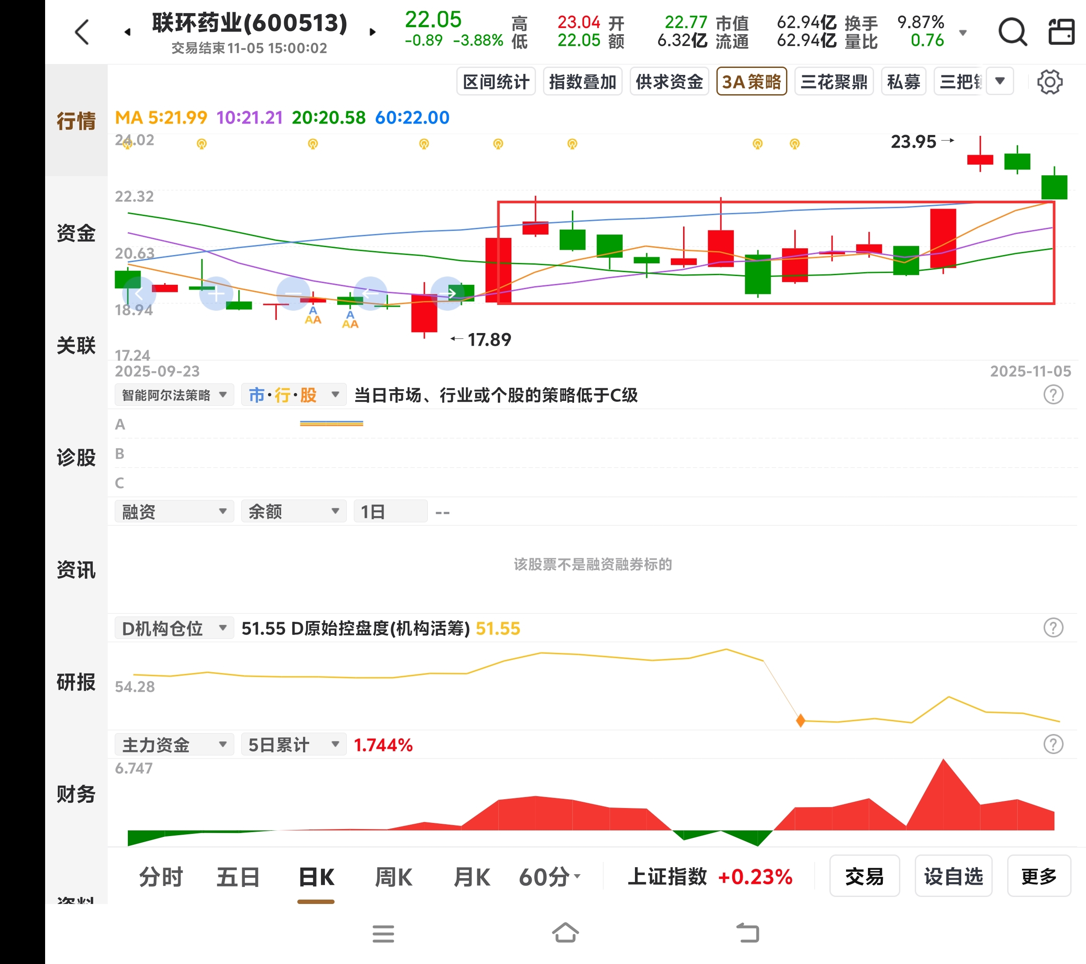The height and width of the screenshot is (964, 1086).
Task: Open the 5日累计 period dropdown
Action: (x=293, y=745)
